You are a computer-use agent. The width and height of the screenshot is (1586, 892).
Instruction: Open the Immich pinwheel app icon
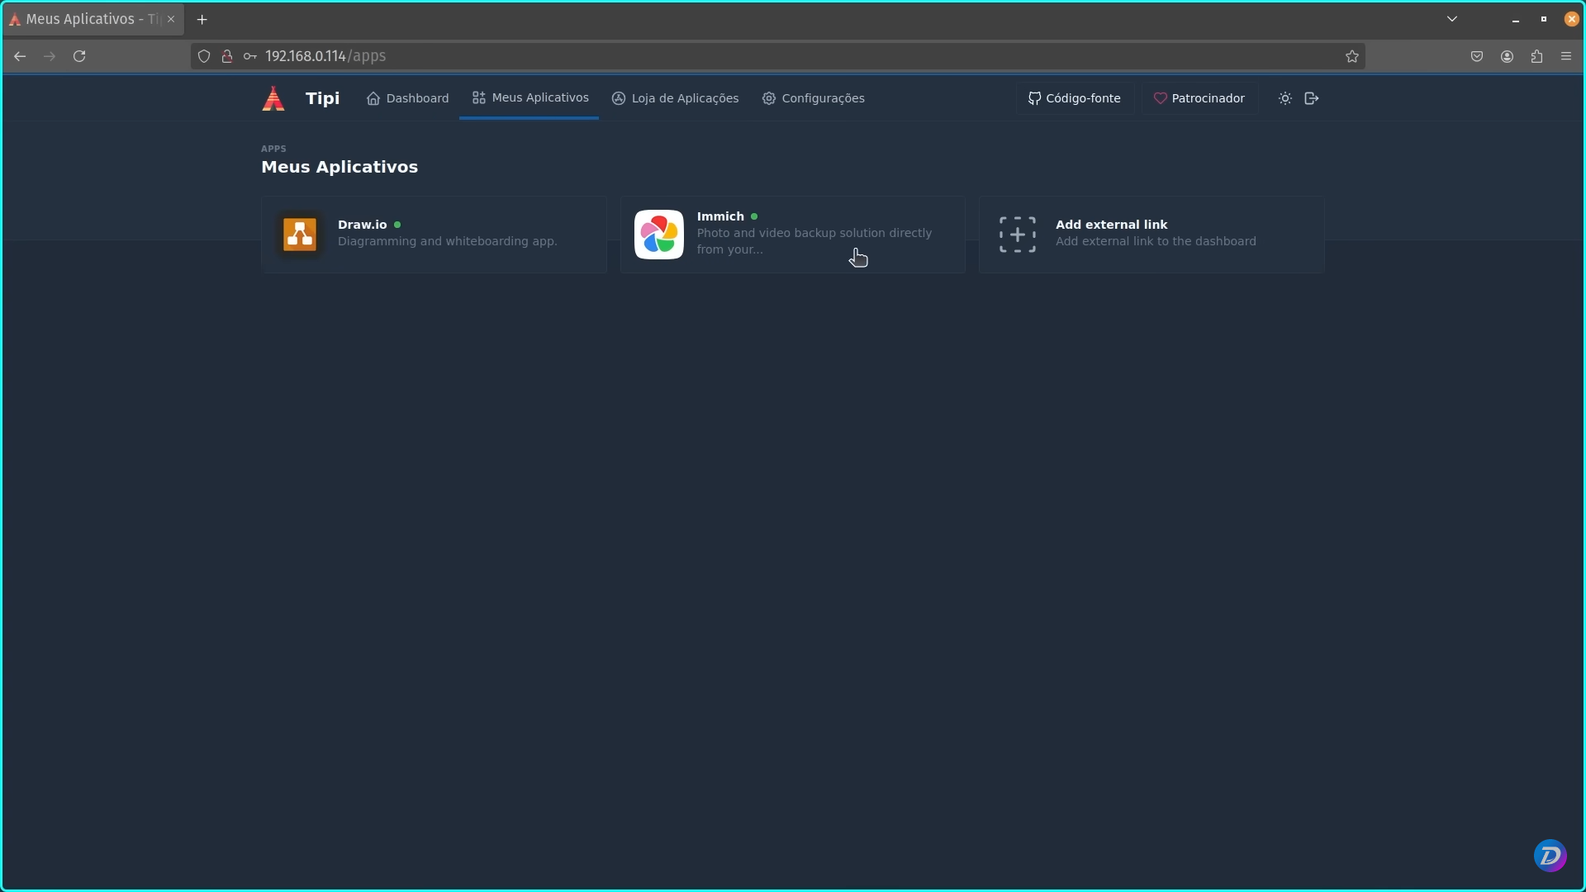tap(659, 235)
